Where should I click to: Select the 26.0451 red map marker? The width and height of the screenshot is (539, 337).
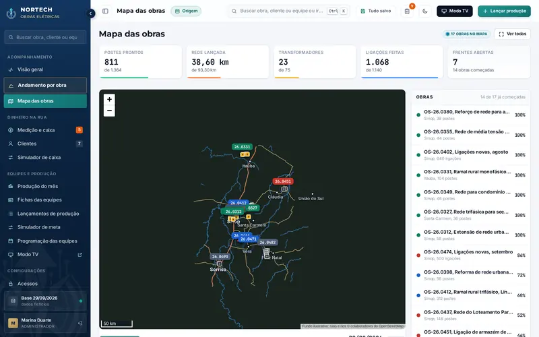coord(282,181)
